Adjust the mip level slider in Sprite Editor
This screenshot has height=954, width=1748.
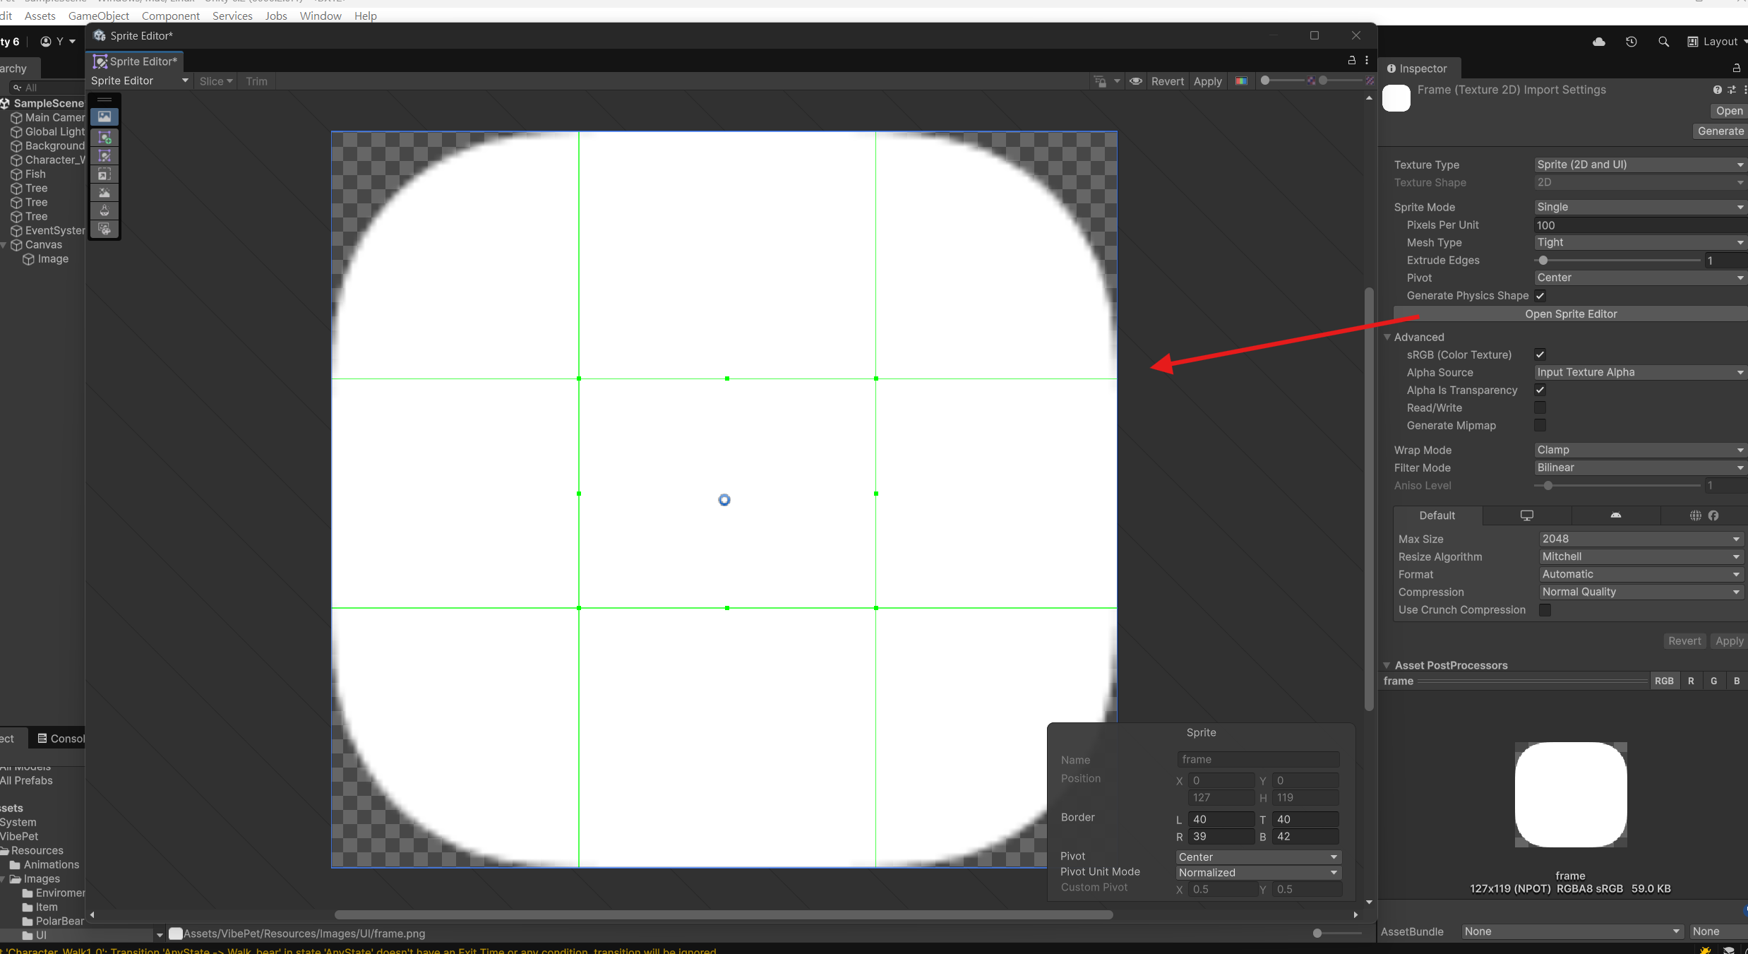point(1343,81)
